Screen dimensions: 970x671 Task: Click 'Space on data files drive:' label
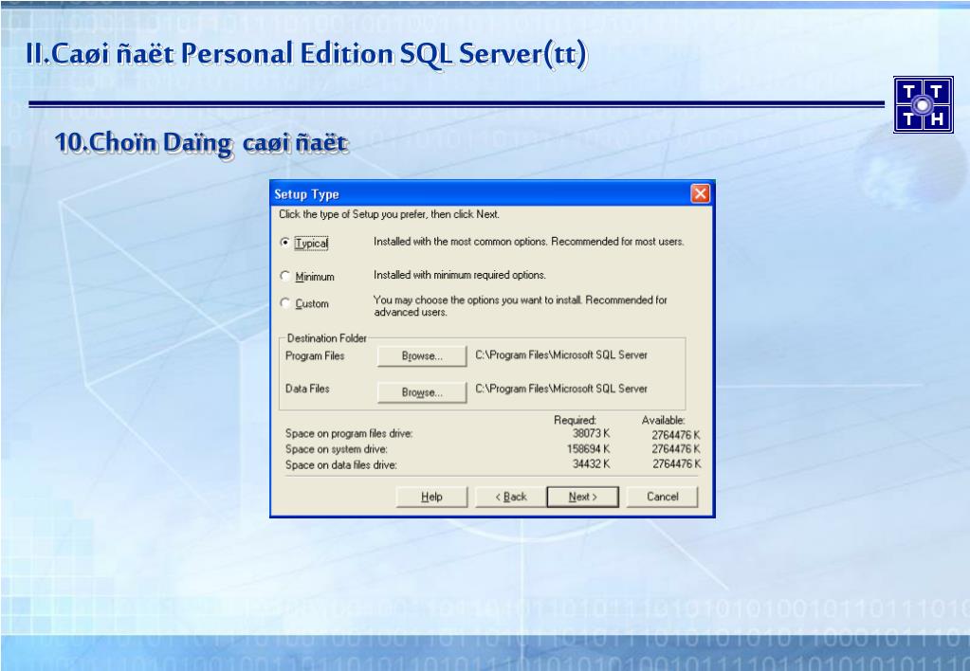pyautogui.click(x=340, y=464)
